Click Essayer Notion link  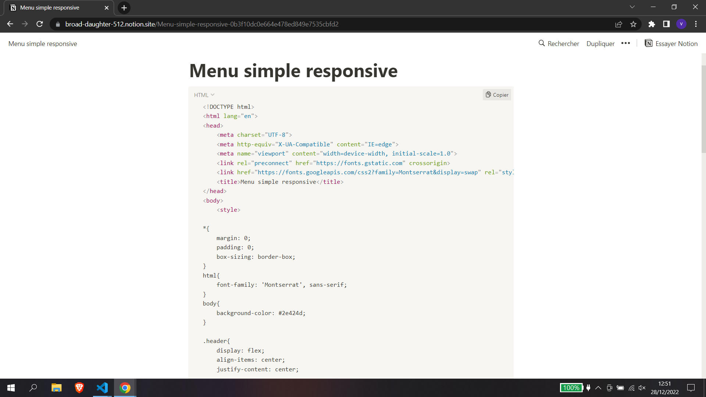pos(671,43)
